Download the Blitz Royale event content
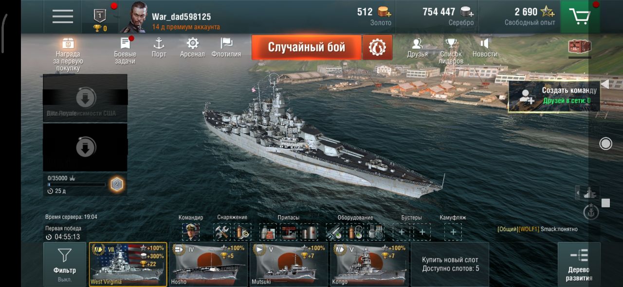 tap(86, 98)
